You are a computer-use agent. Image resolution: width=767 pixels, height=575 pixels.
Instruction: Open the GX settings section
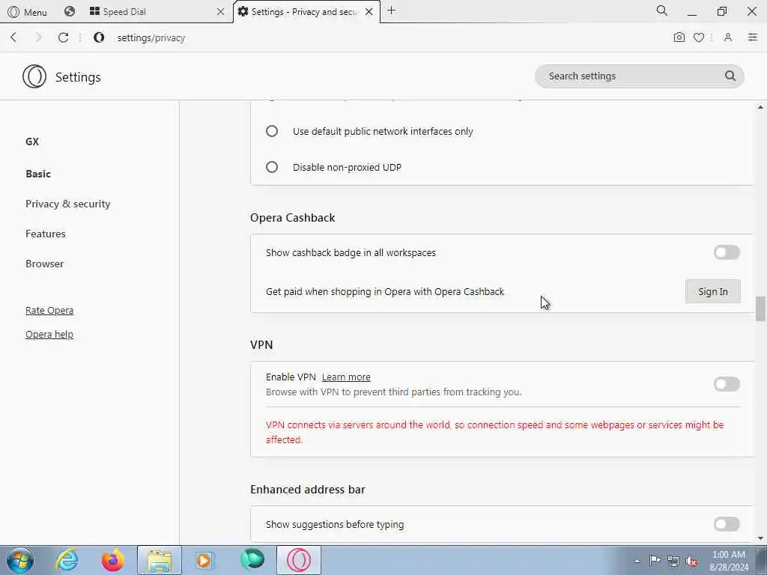click(x=32, y=142)
